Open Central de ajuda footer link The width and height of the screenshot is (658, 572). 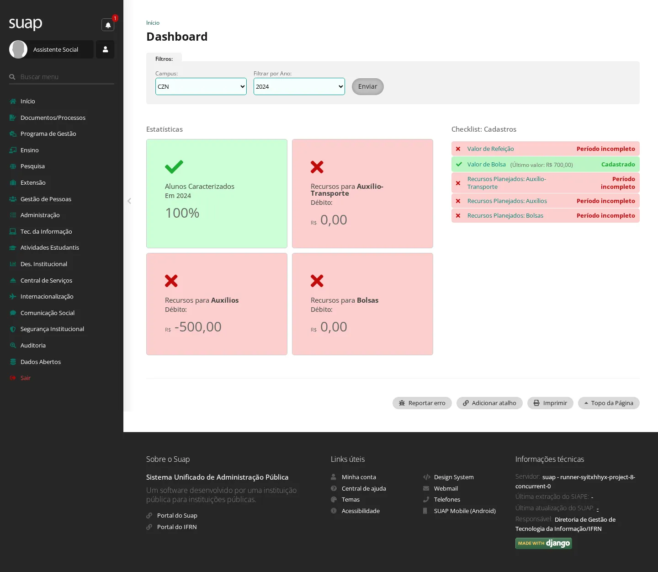tap(364, 488)
